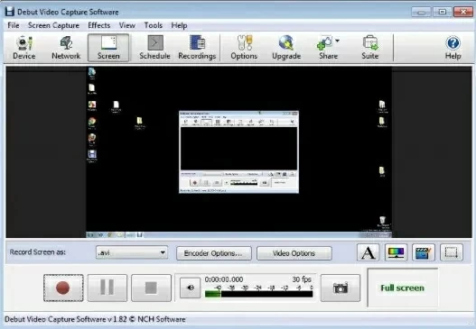Click the status bar version text
This screenshot has width=476, height=329.
[x=95, y=319]
